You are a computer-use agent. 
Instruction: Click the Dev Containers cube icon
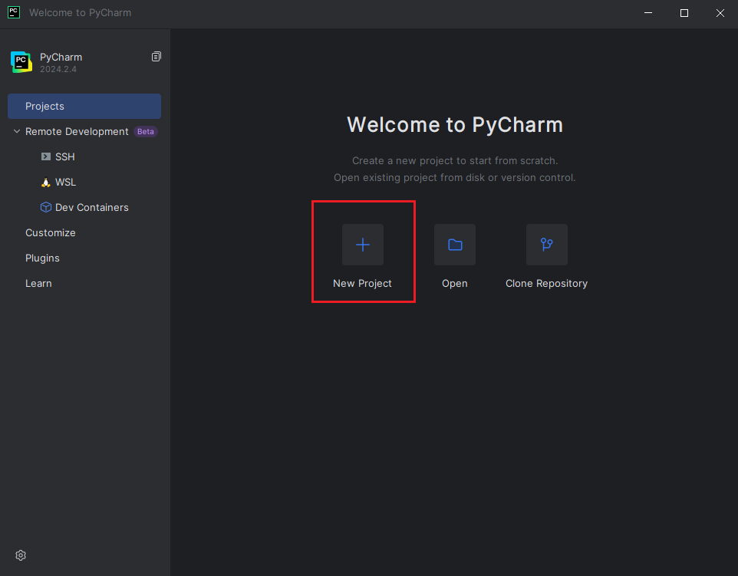[46, 207]
